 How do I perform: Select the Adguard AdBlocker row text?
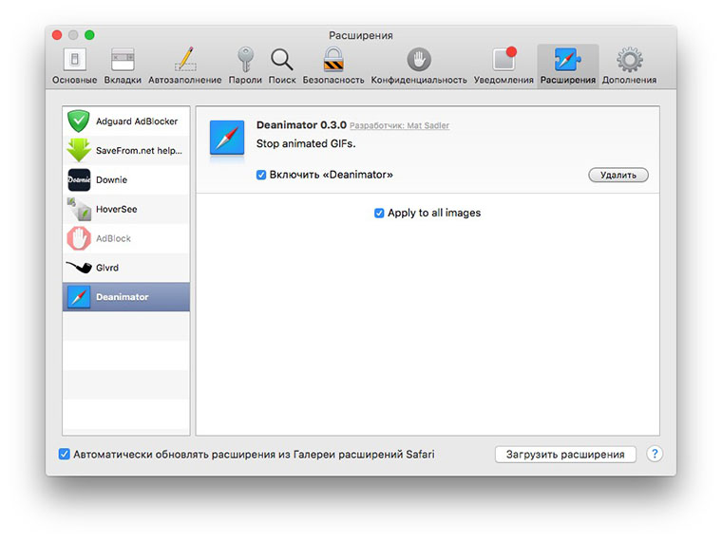coord(137,121)
